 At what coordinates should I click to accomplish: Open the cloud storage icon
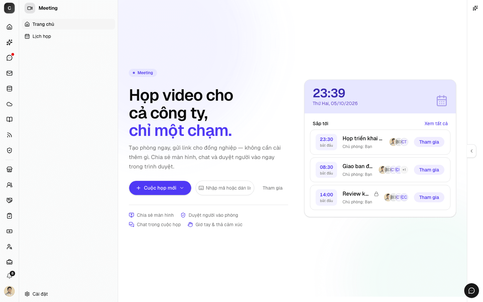9,104
